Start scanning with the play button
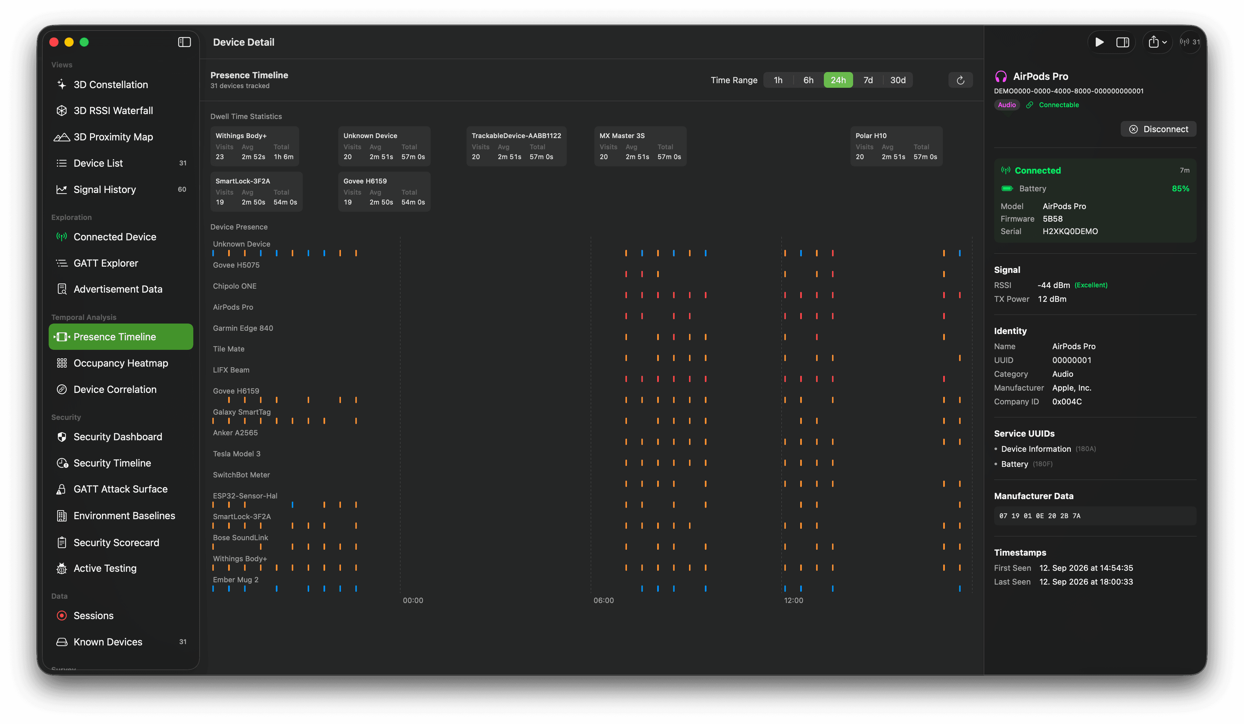1244x724 pixels. coord(1099,42)
